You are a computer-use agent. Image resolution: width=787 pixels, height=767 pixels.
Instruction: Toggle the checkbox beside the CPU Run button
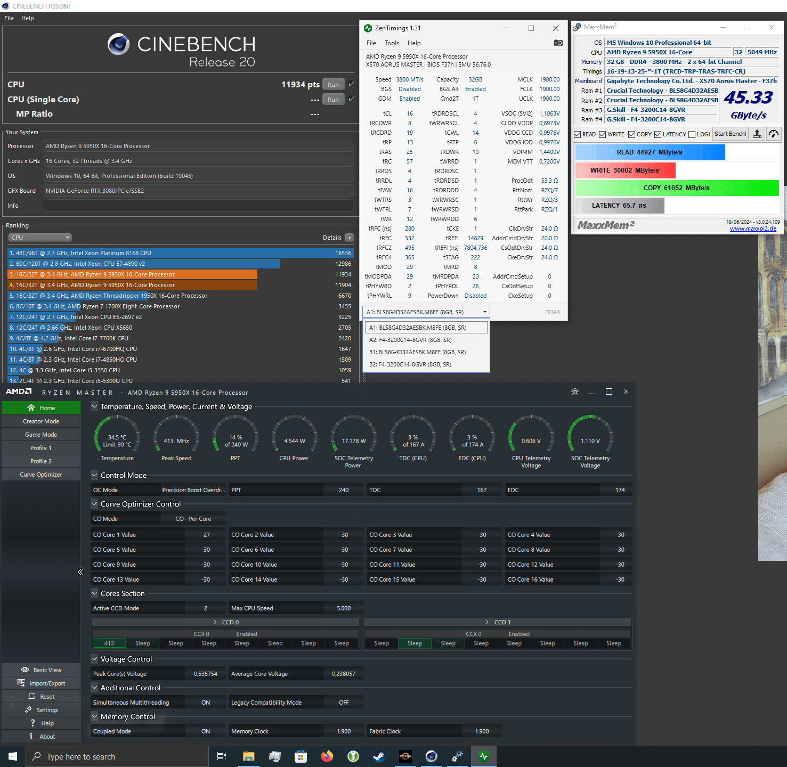pos(351,84)
